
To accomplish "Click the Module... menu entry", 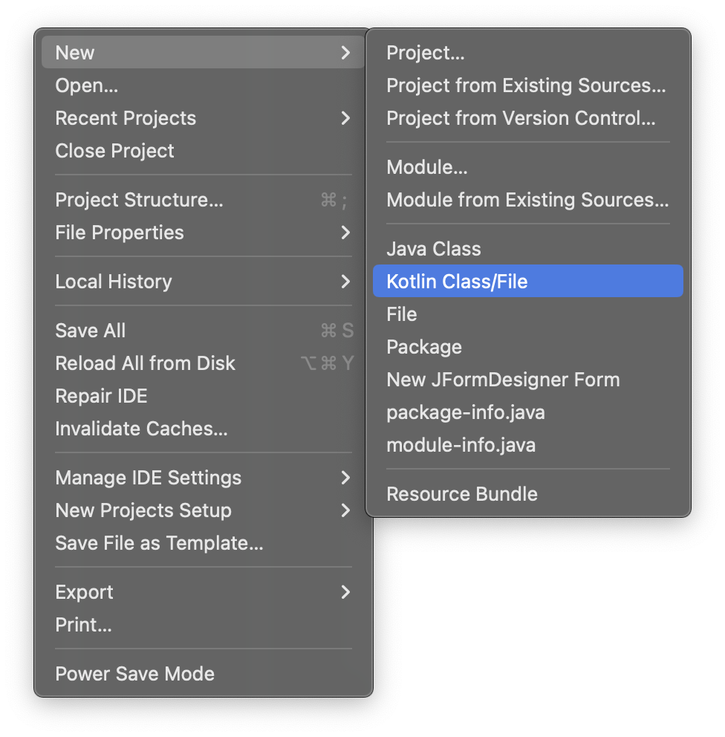I will [427, 167].
